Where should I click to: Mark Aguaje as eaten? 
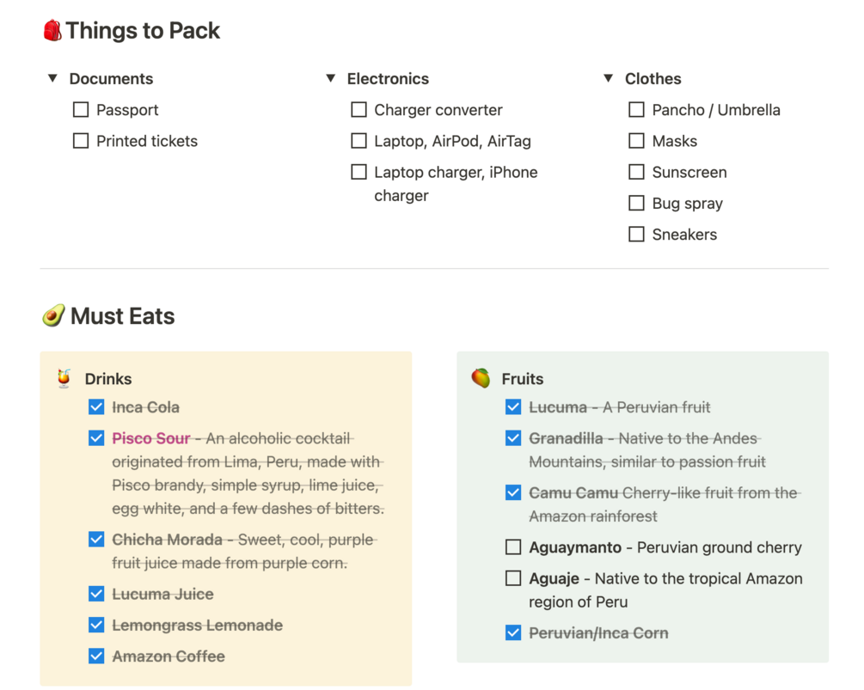(x=513, y=578)
